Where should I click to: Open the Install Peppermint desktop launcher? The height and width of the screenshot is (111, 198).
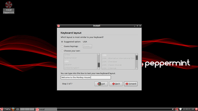9,8
